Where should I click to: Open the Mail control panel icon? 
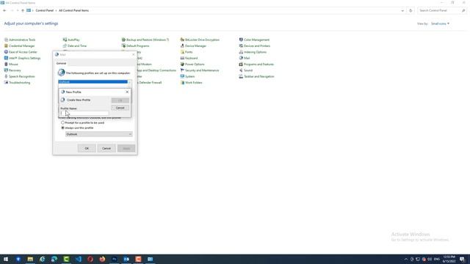coord(241,58)
